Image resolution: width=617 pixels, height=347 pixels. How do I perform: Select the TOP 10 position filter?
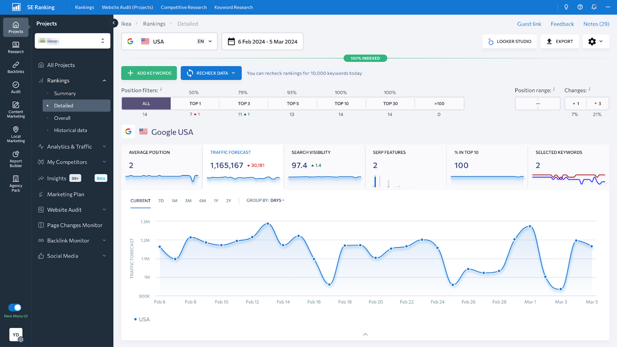point(341,104)
